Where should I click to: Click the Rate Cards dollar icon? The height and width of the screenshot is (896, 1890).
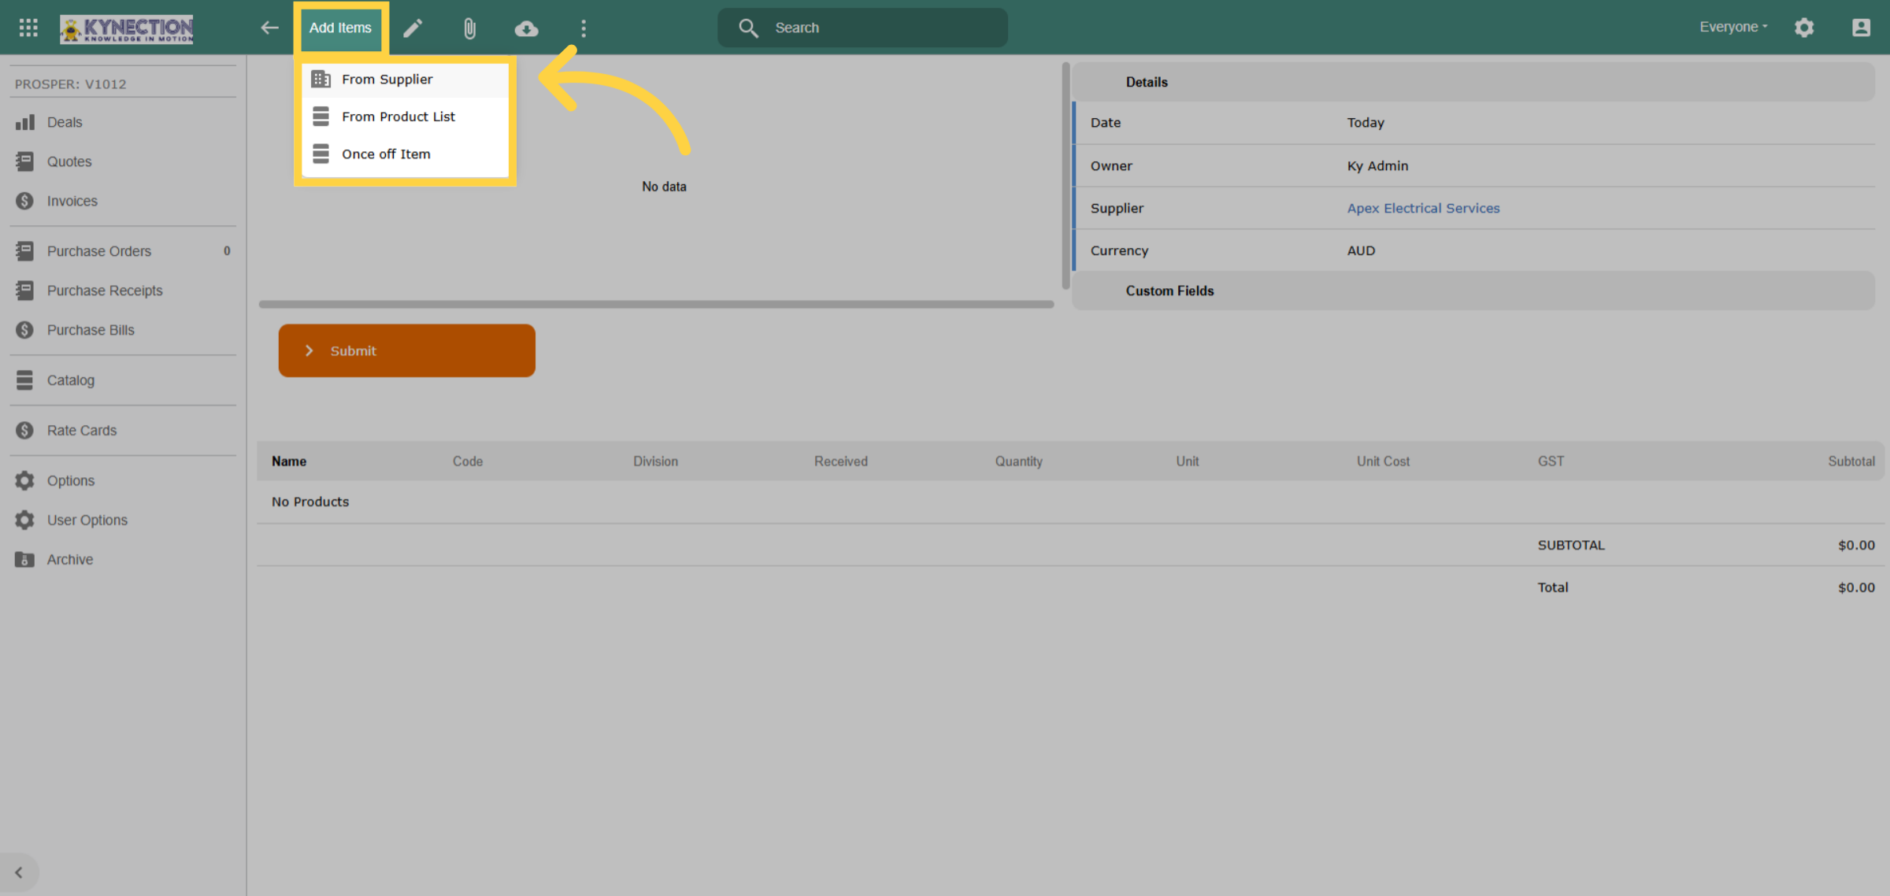click(x=25, y=431)
